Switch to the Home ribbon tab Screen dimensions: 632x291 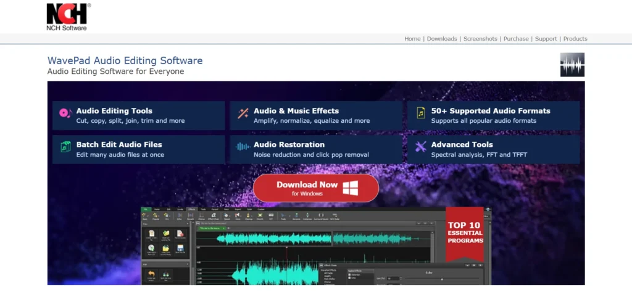(157, 209)
